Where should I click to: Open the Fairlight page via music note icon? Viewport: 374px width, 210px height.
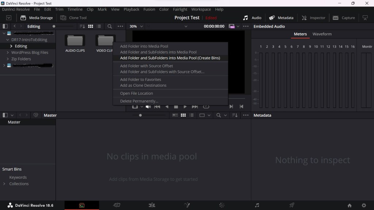(x=257, y=205)
